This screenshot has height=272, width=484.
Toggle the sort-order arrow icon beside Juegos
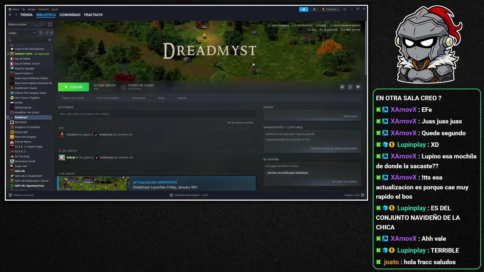click(41, 33)
